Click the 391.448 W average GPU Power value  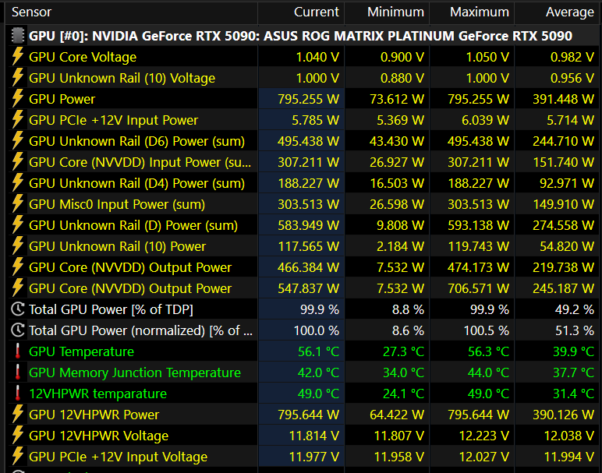563,99
